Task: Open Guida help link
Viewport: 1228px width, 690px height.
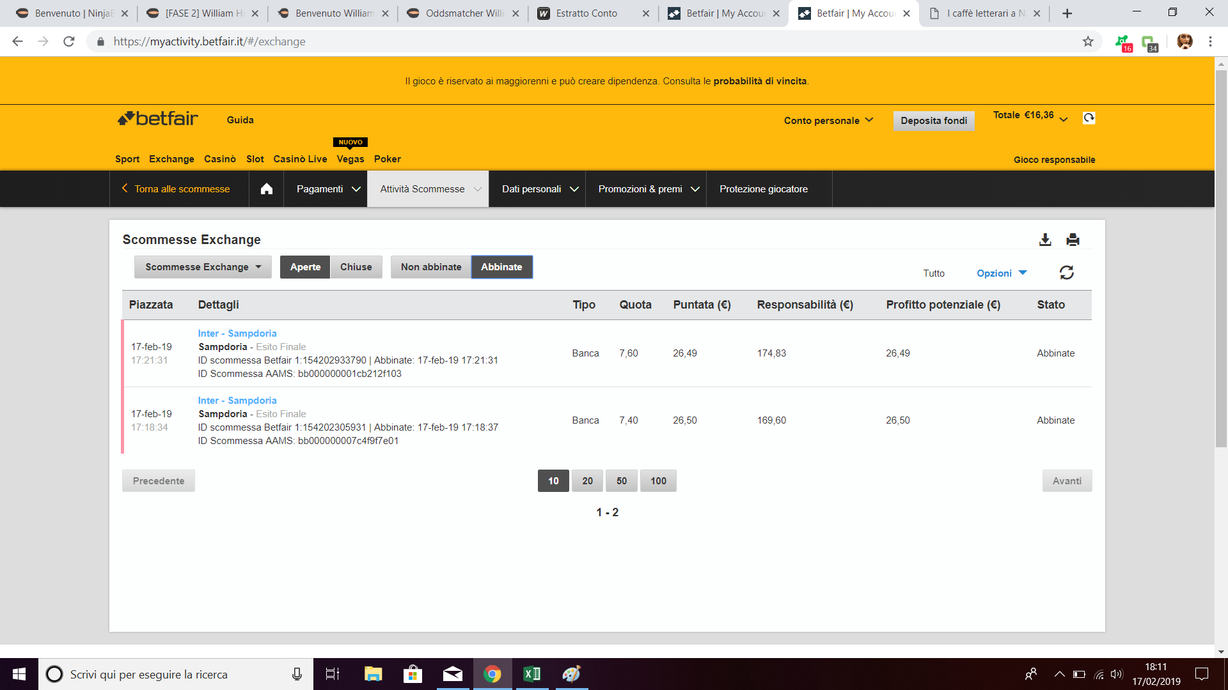Action: [240, 120]
